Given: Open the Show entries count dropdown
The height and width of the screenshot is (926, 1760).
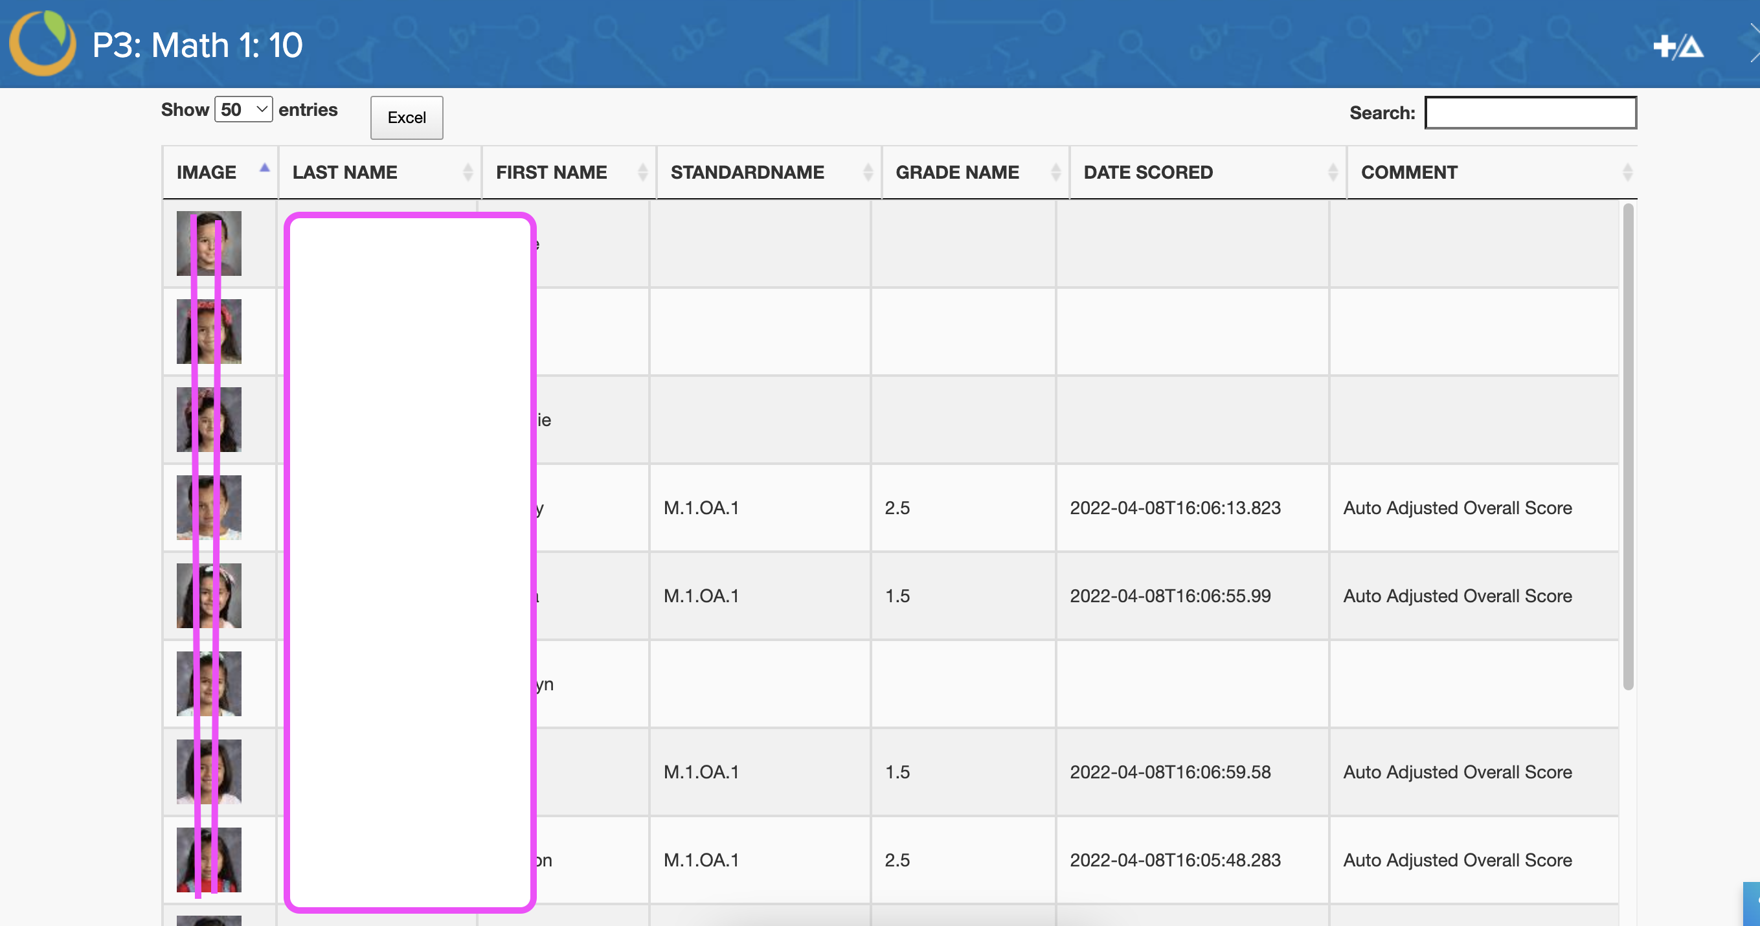Looking at the screenshot, I should 243,109.
